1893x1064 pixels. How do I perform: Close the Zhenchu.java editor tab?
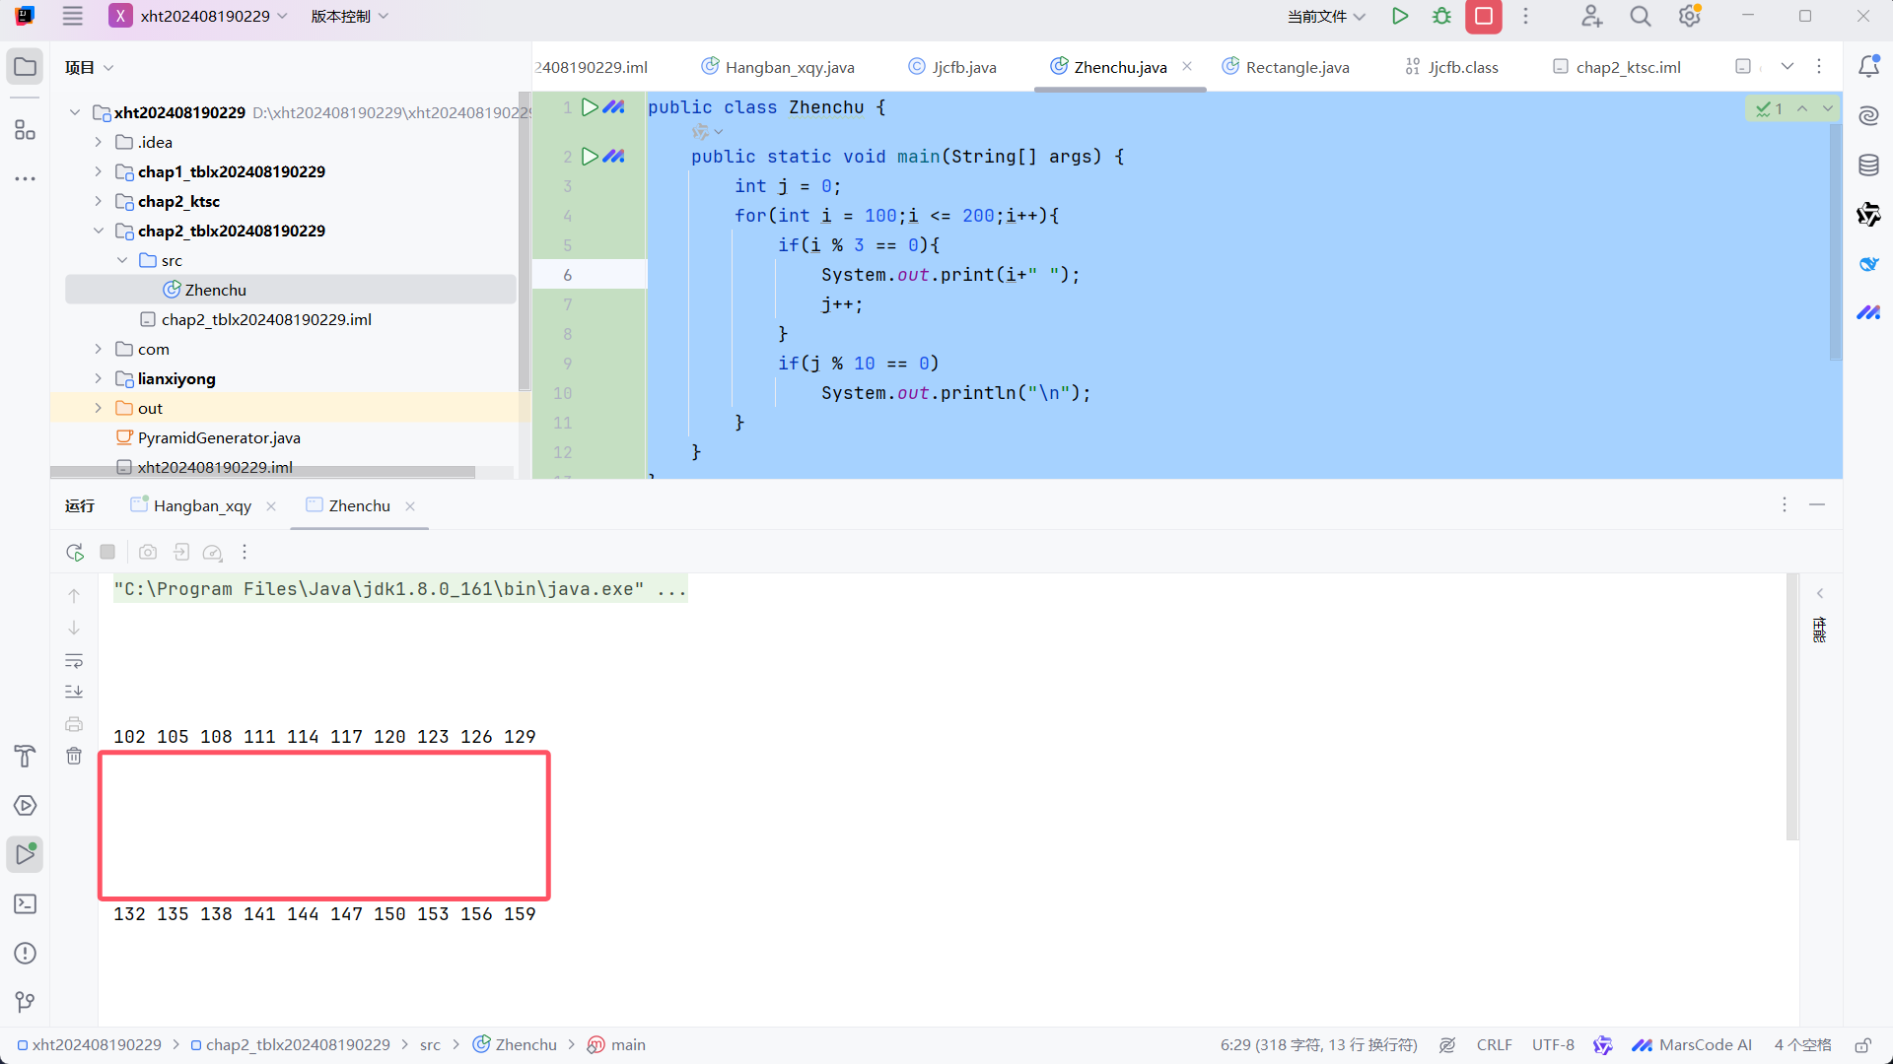tap(1187, 66)
